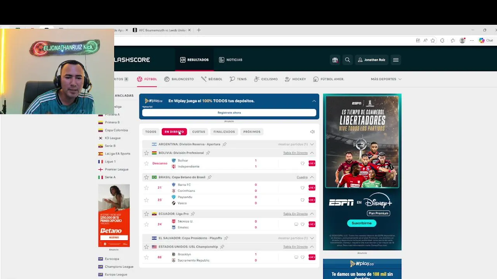Favorite the Bolívar vs Independiente match star
The height and width of the screenshot is (279, 497).
pyautogui.click(x=146, y=164)
